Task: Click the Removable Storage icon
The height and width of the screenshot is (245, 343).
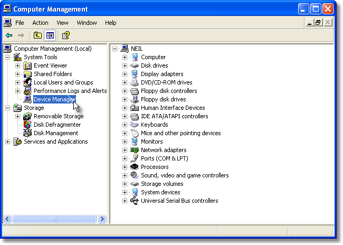Action: [x=27, y=116]
